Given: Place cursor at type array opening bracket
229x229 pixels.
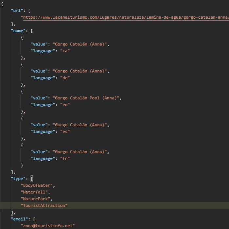Looking at the screenshot, I should click(32, 179).
